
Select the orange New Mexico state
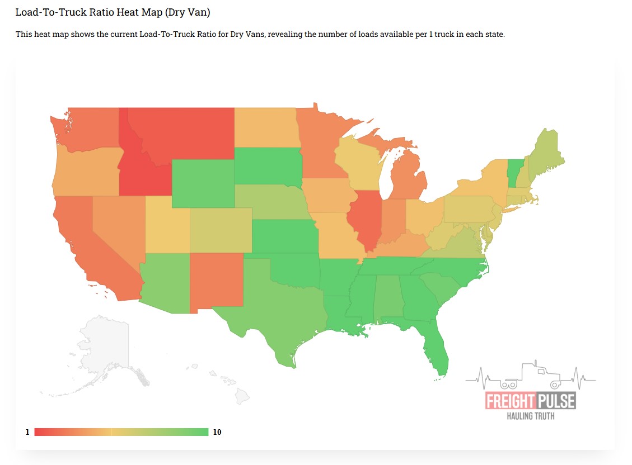pyautogui.click(x=217, y=279)
